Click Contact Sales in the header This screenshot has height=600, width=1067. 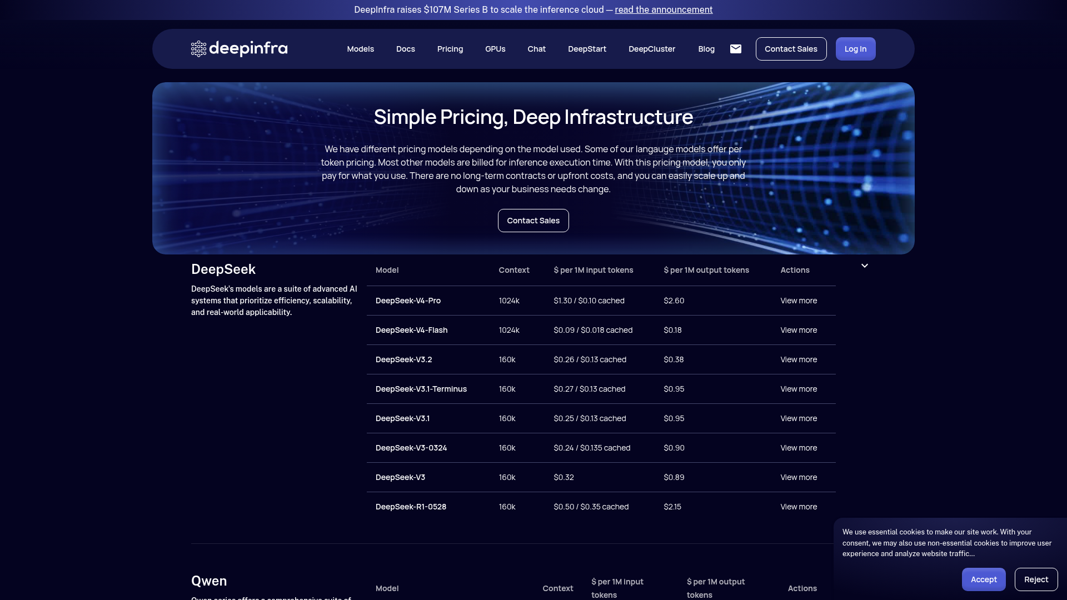[x=791, y=49]
